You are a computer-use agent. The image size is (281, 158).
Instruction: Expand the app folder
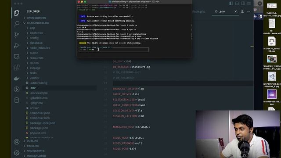[x=32, y=28]
